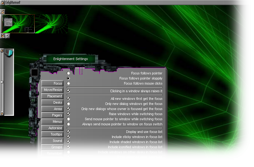The height and width of the screenshot is (167, 254).
Task: Click the iconbox scroll down arrow
Action: coord(2,114)
